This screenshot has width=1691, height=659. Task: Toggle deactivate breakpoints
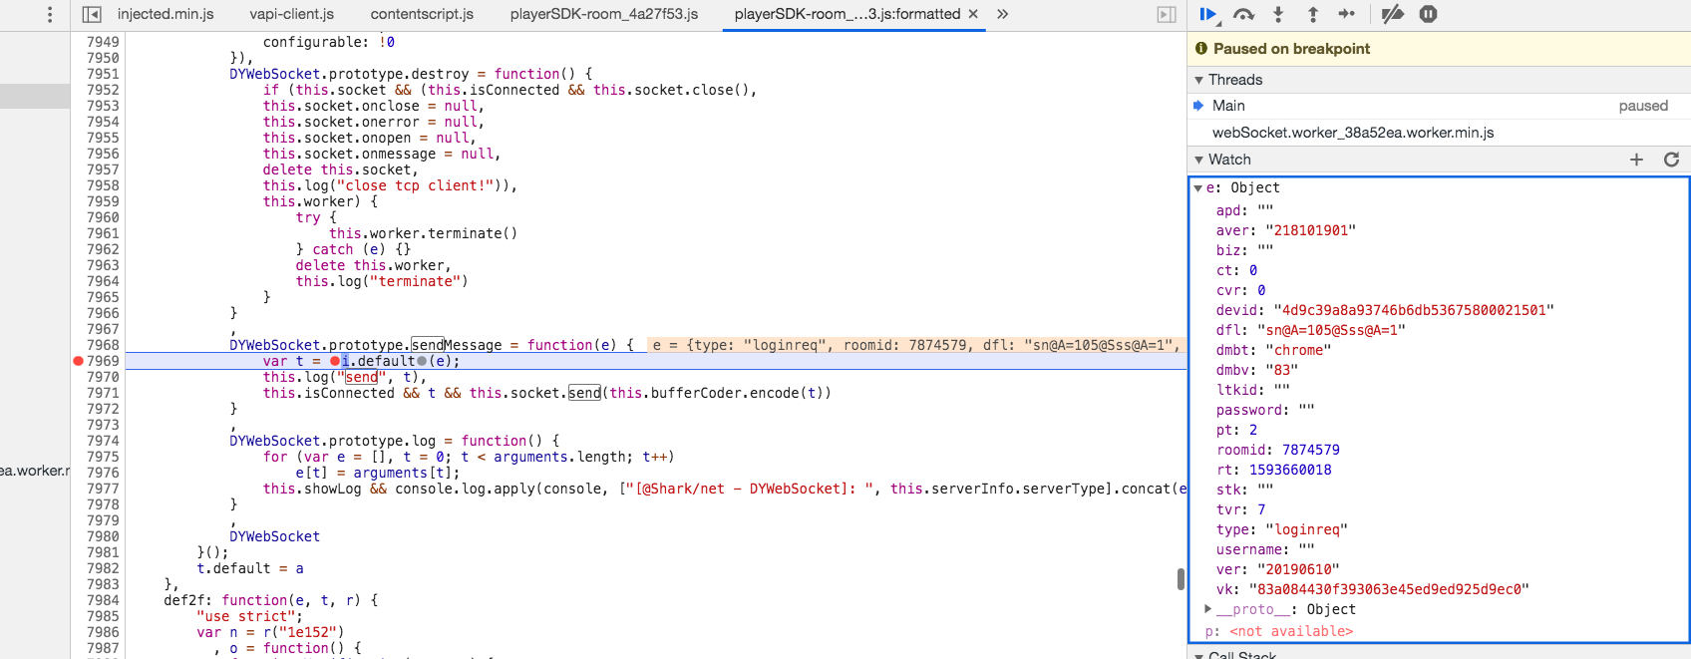(x=1393, y=14)
